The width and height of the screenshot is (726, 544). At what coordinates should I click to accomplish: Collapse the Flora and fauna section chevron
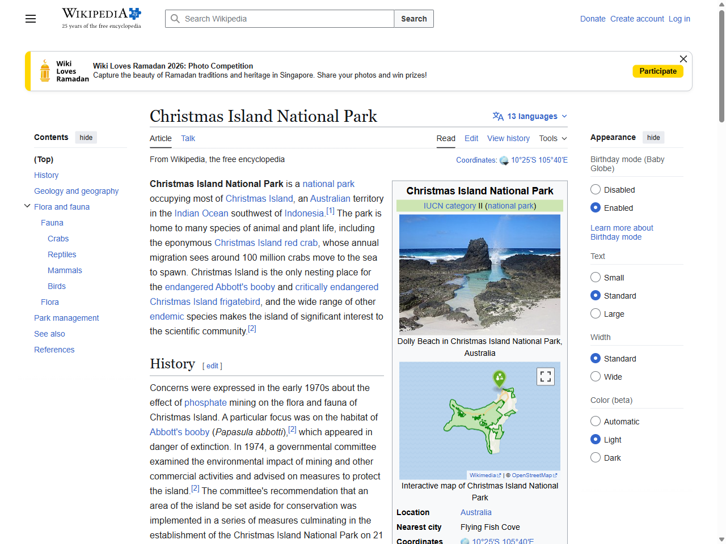[27, 206]
